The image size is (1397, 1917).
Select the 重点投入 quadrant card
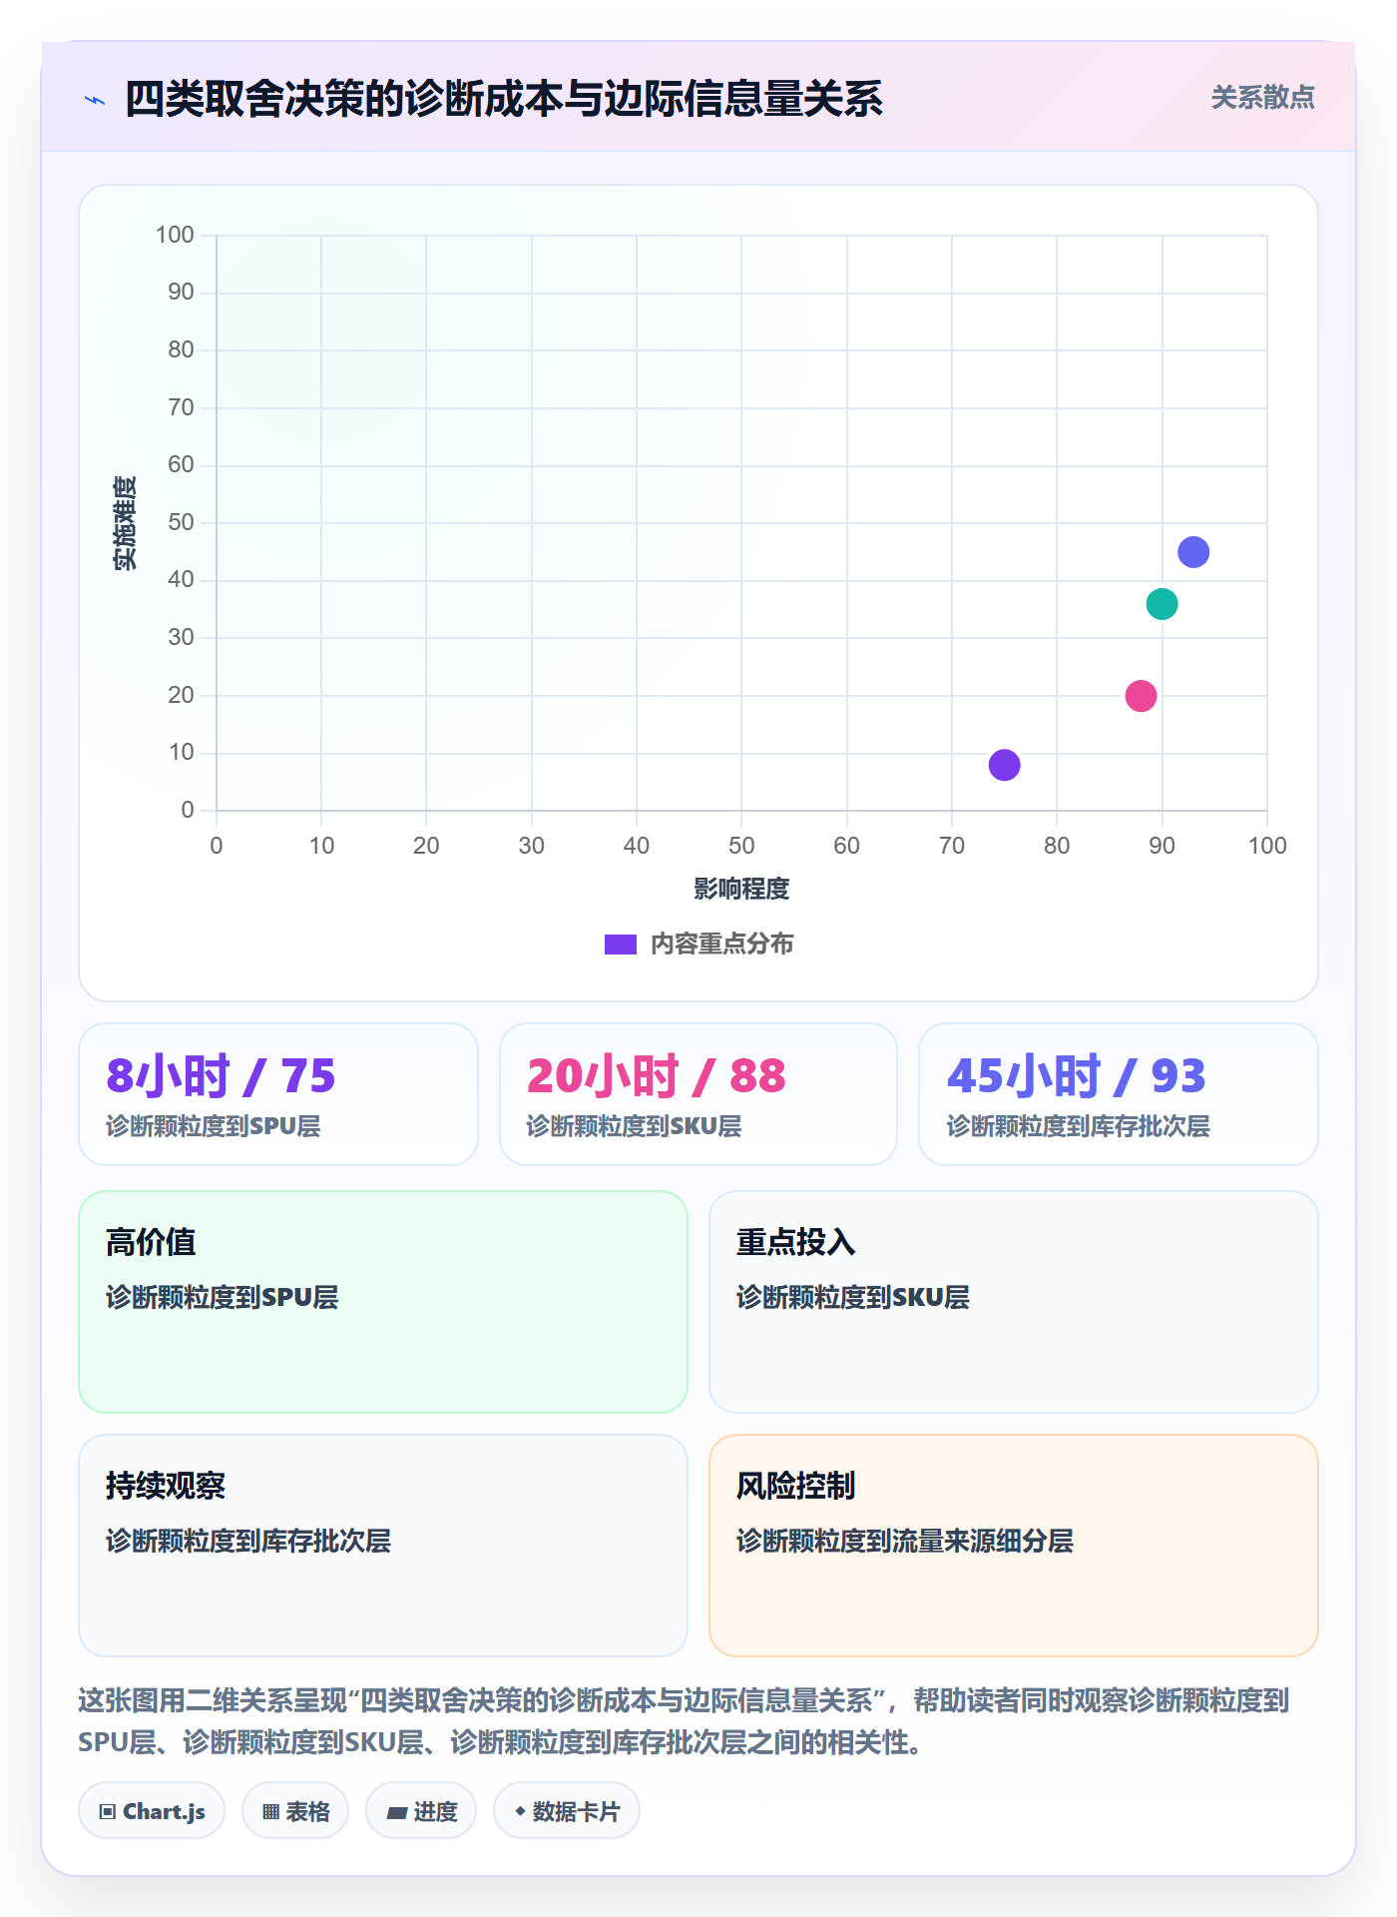pos(1014,1302)
